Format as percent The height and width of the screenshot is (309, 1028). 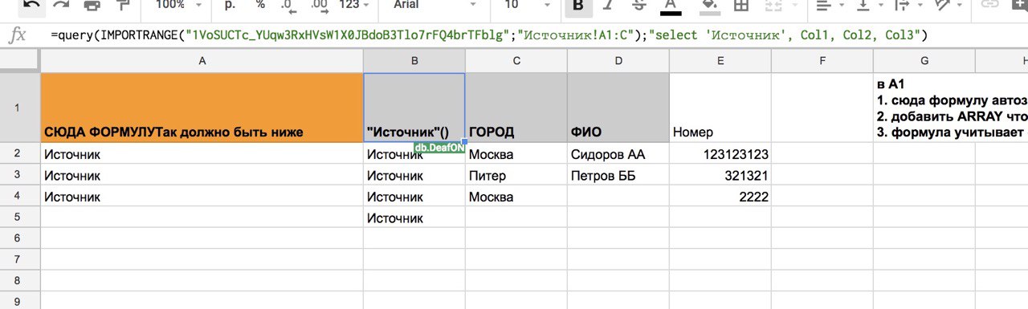[x=260, y=5]
